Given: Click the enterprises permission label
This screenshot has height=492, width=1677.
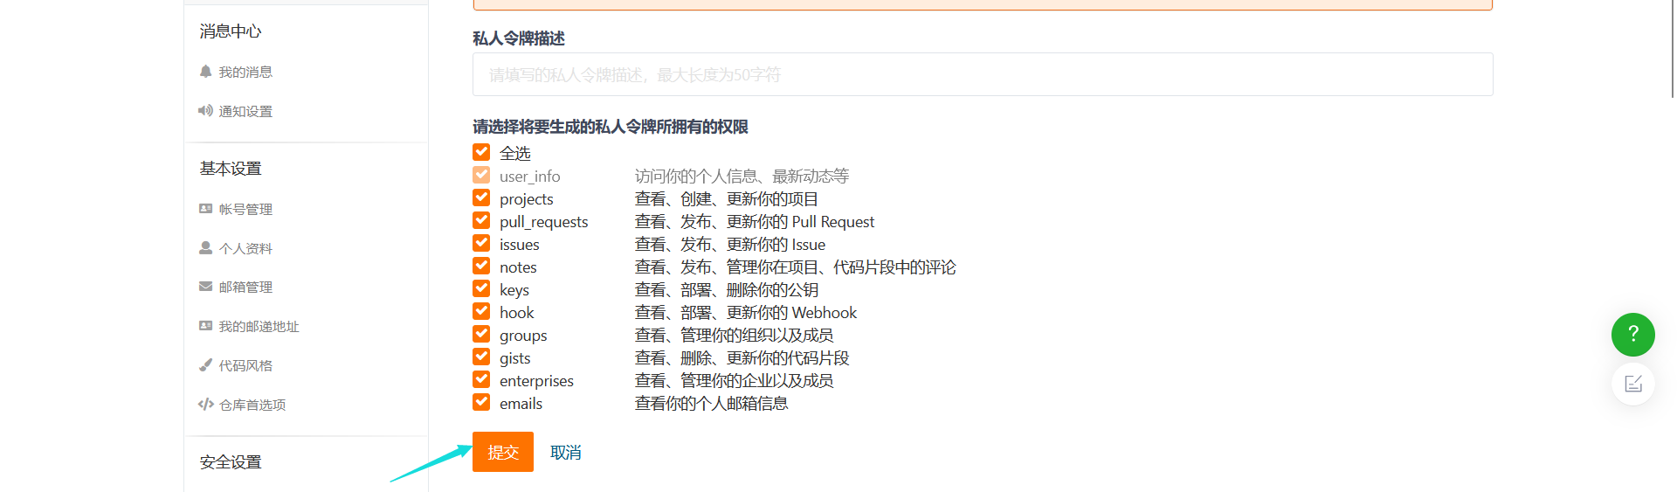Looking at the screenshot, I should (x=536, y=381).
